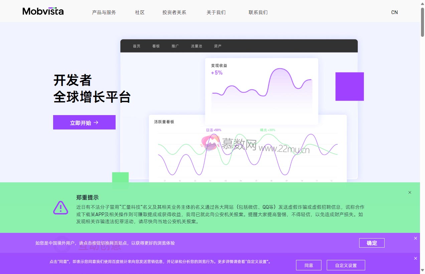This screenshot has height=274, width=425.
Task: Click the purple square graphic on the right
Action: tap(349, 86)
